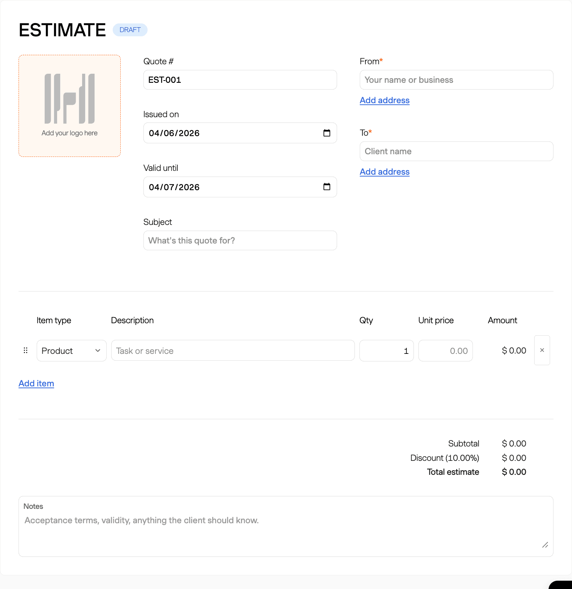Grab the line item drag handle icon
This screenshot has width=572, height=589.
tap(26, 350)
